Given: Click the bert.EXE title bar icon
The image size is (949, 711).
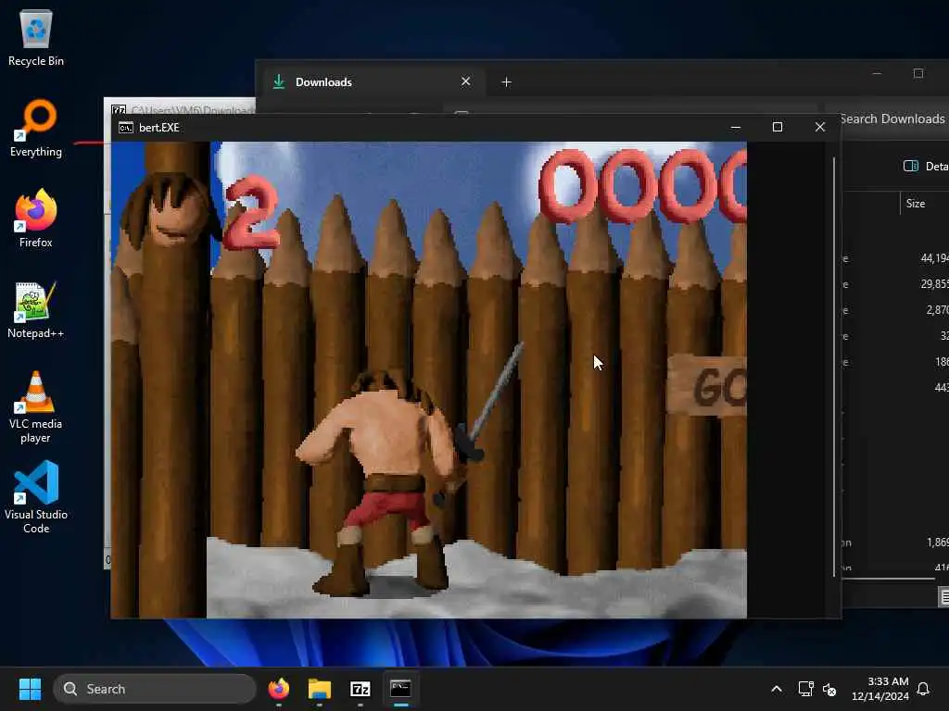Looking at the screenshot, I should pos(126,128).
